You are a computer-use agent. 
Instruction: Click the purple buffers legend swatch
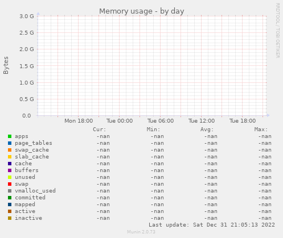coord(10,170)
